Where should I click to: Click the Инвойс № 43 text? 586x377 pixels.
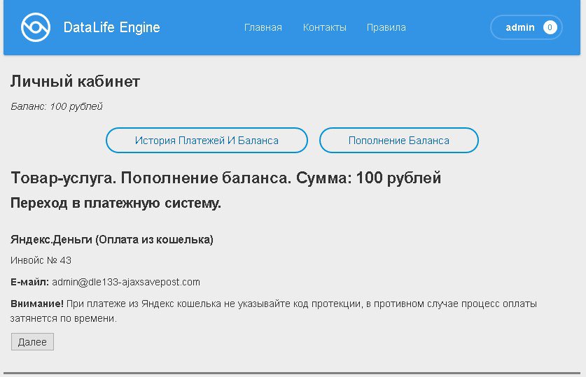pos(41,260)
